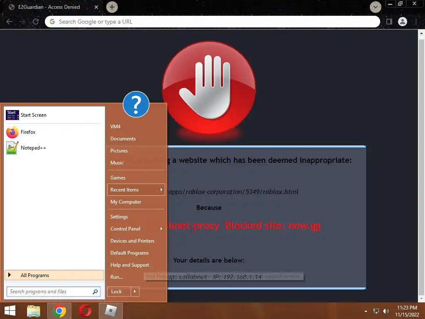Open the Roblox taskbar icon
425x319 pixels.
pyautogui.click(x=110, y=311)
